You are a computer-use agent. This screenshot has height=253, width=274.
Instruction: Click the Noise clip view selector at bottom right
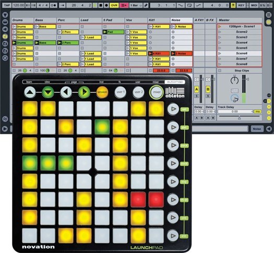tap(257, 129)
